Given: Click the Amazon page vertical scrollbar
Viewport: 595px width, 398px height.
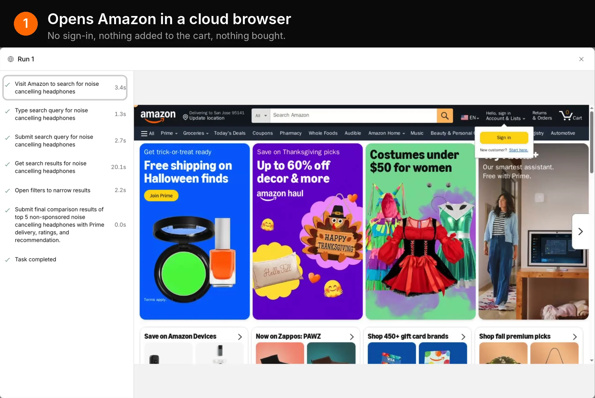Looking at the screenshot, I should coord(592,143).
